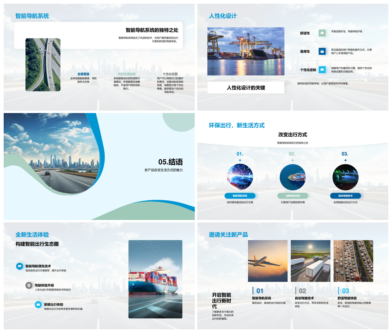Screen dimensions: 392x333
Task: Click the dark blue 自动驾驶技术 pill label
Action: pos(345,195)
